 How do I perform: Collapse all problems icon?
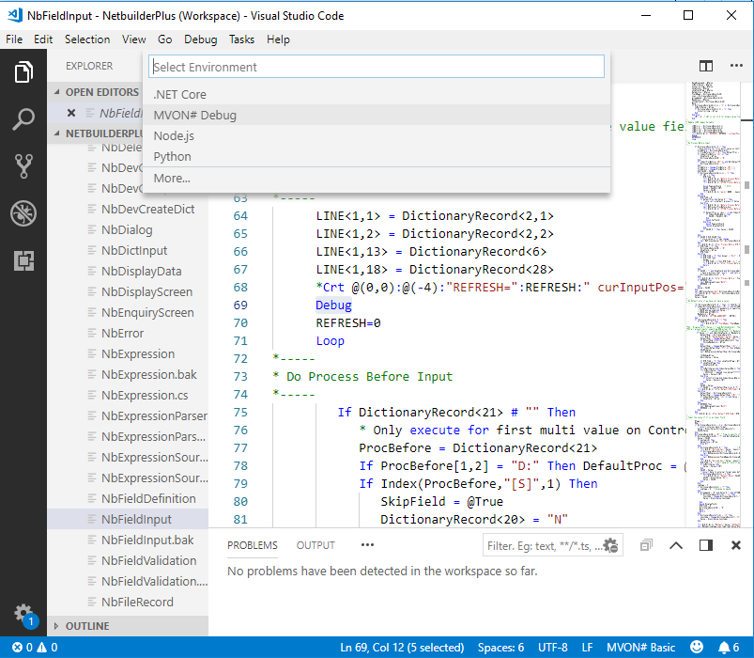[x=646, y=545]
